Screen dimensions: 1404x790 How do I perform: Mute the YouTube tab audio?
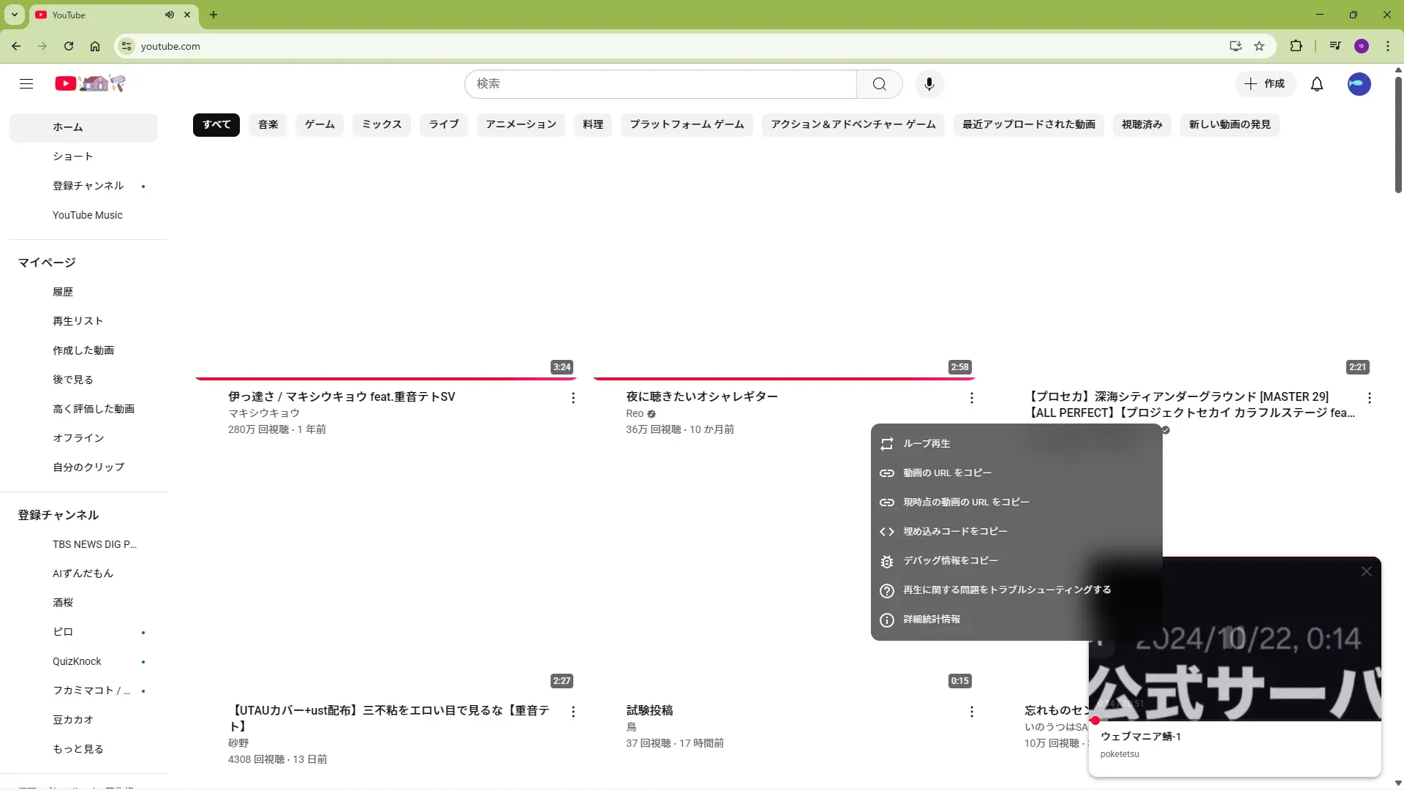(x=170, y=15)
